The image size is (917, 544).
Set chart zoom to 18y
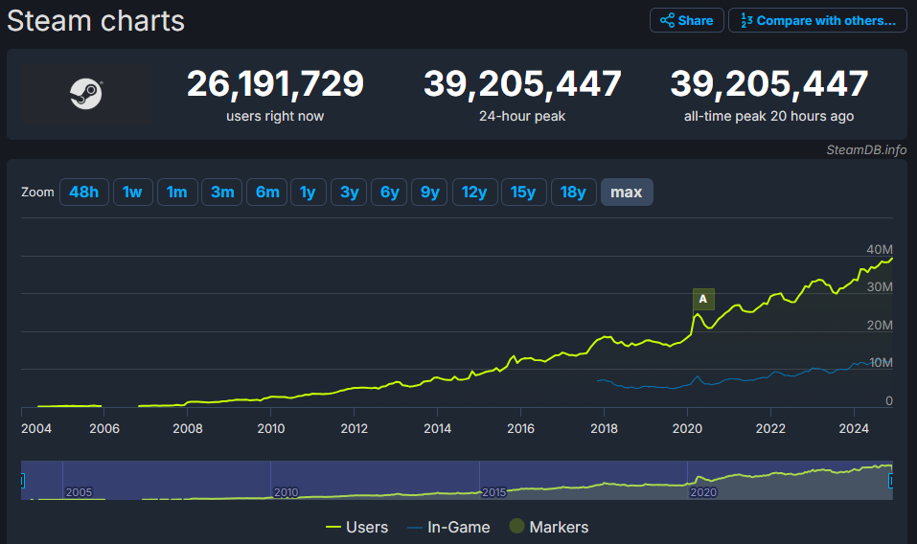pos(573,193)
